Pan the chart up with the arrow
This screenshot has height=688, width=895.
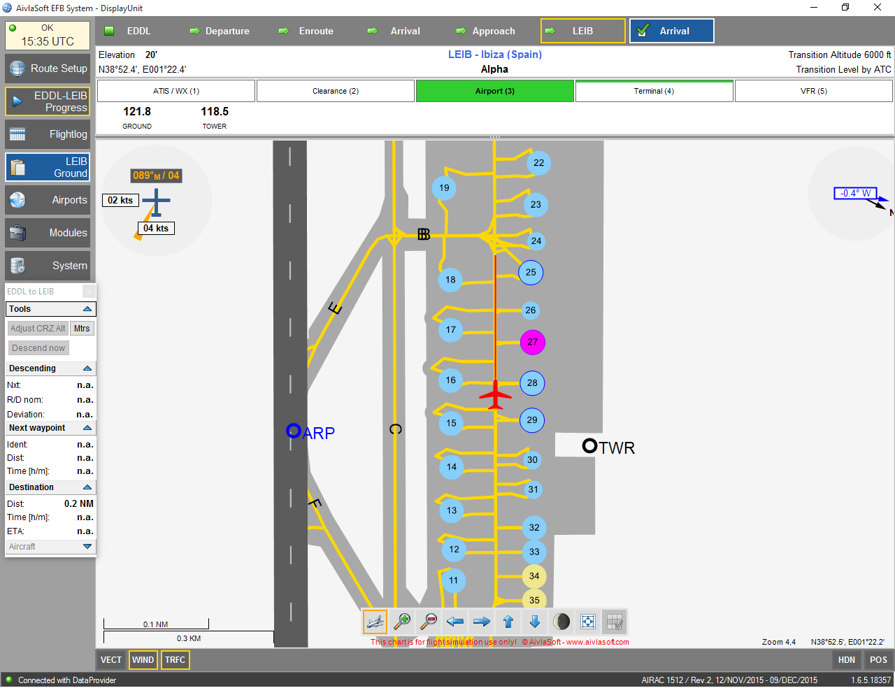click(508, 622)
